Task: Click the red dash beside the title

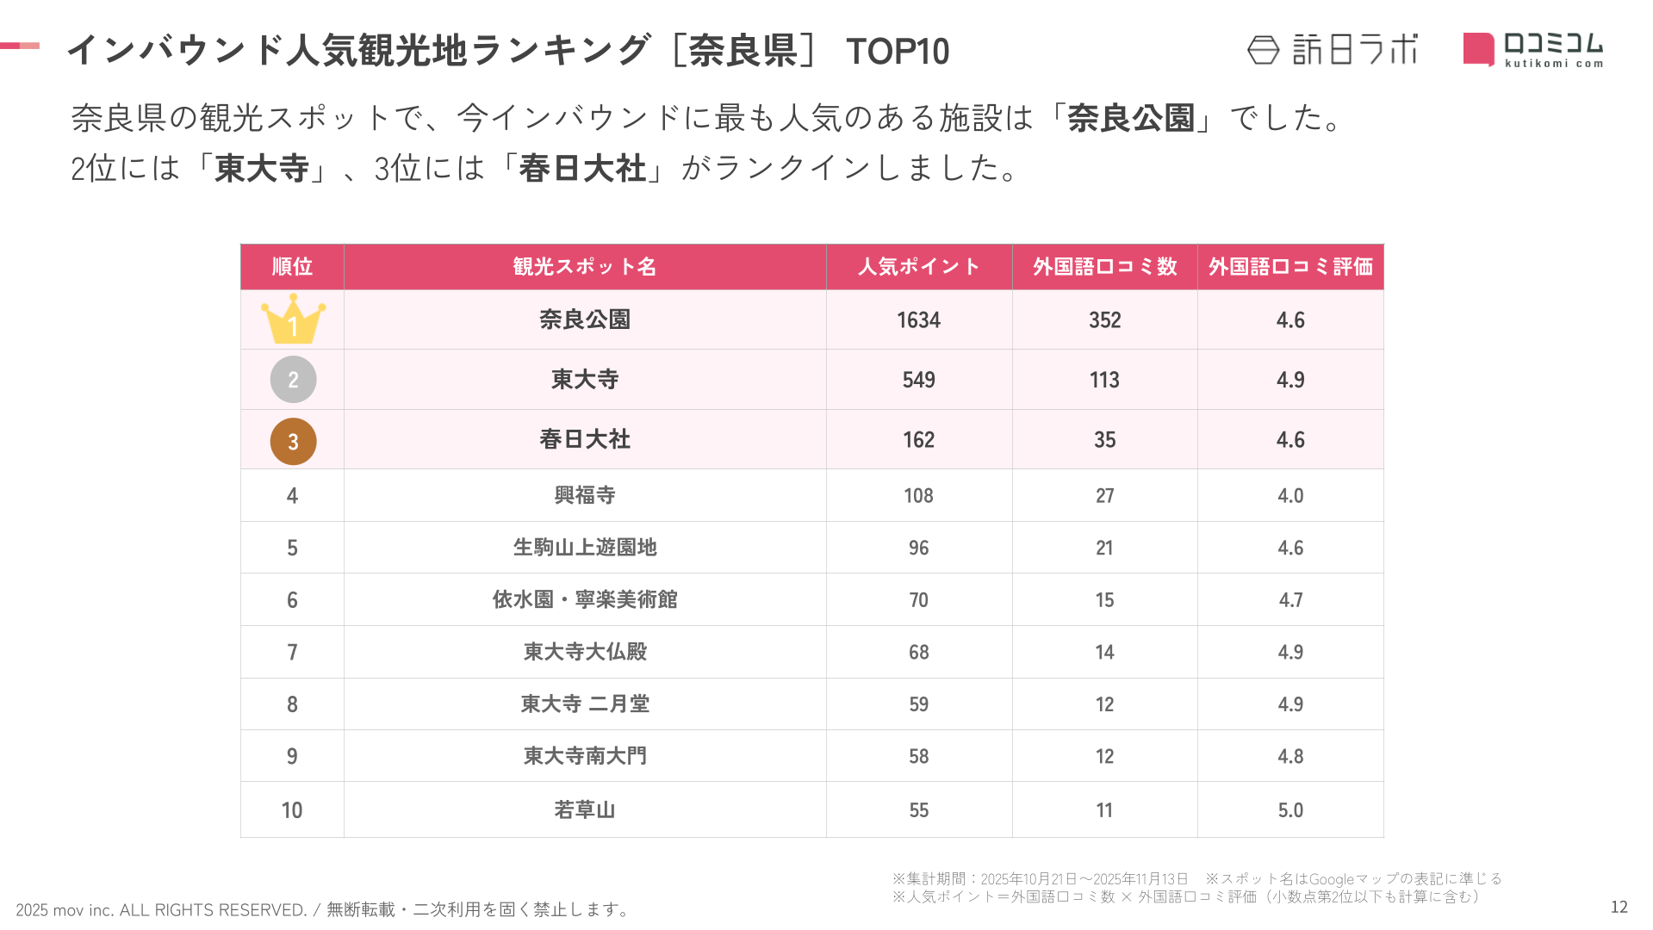Action: click(x=20, y=46)
